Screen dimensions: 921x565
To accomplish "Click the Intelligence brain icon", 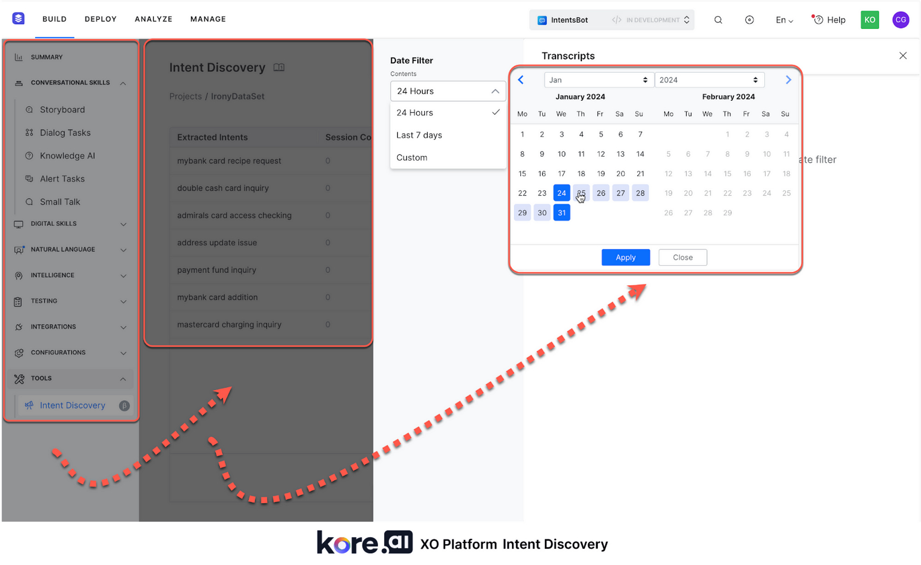I will click(19, 276).
